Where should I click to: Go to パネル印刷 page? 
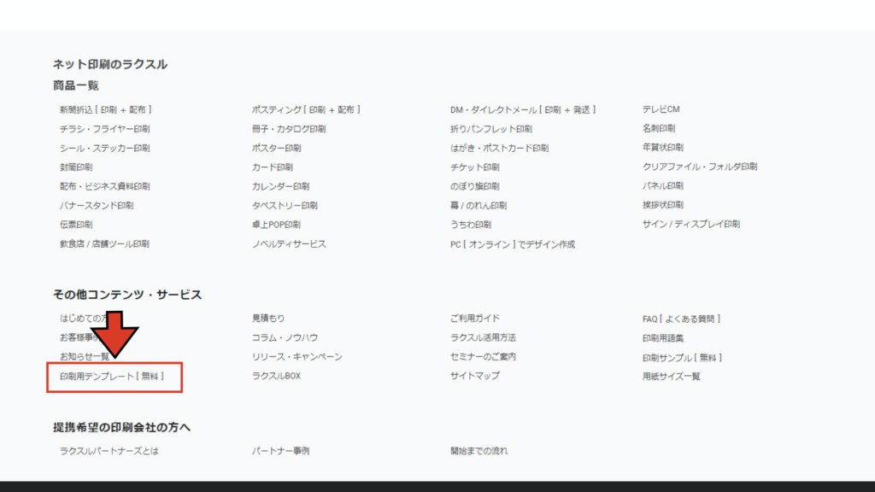(x=663, y=185)
